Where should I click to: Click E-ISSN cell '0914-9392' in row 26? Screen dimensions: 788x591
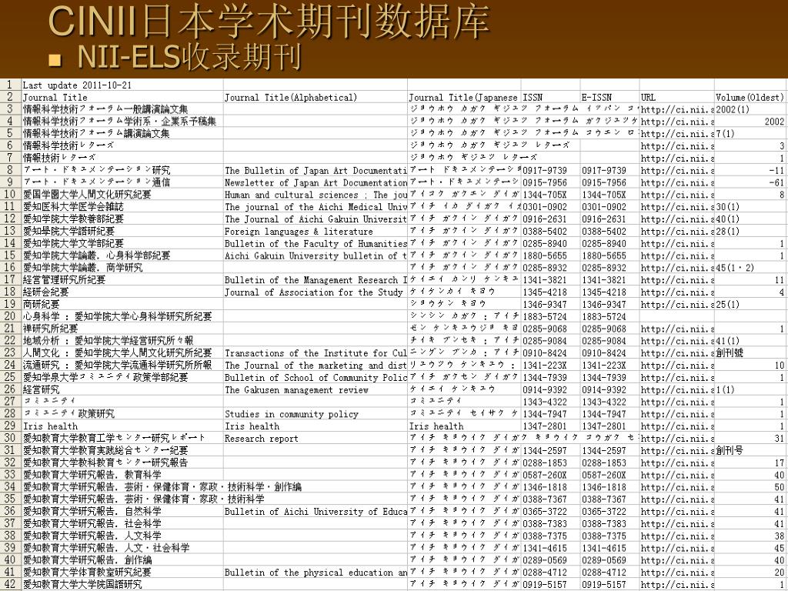pyautogui.click(x=609, y=389)
